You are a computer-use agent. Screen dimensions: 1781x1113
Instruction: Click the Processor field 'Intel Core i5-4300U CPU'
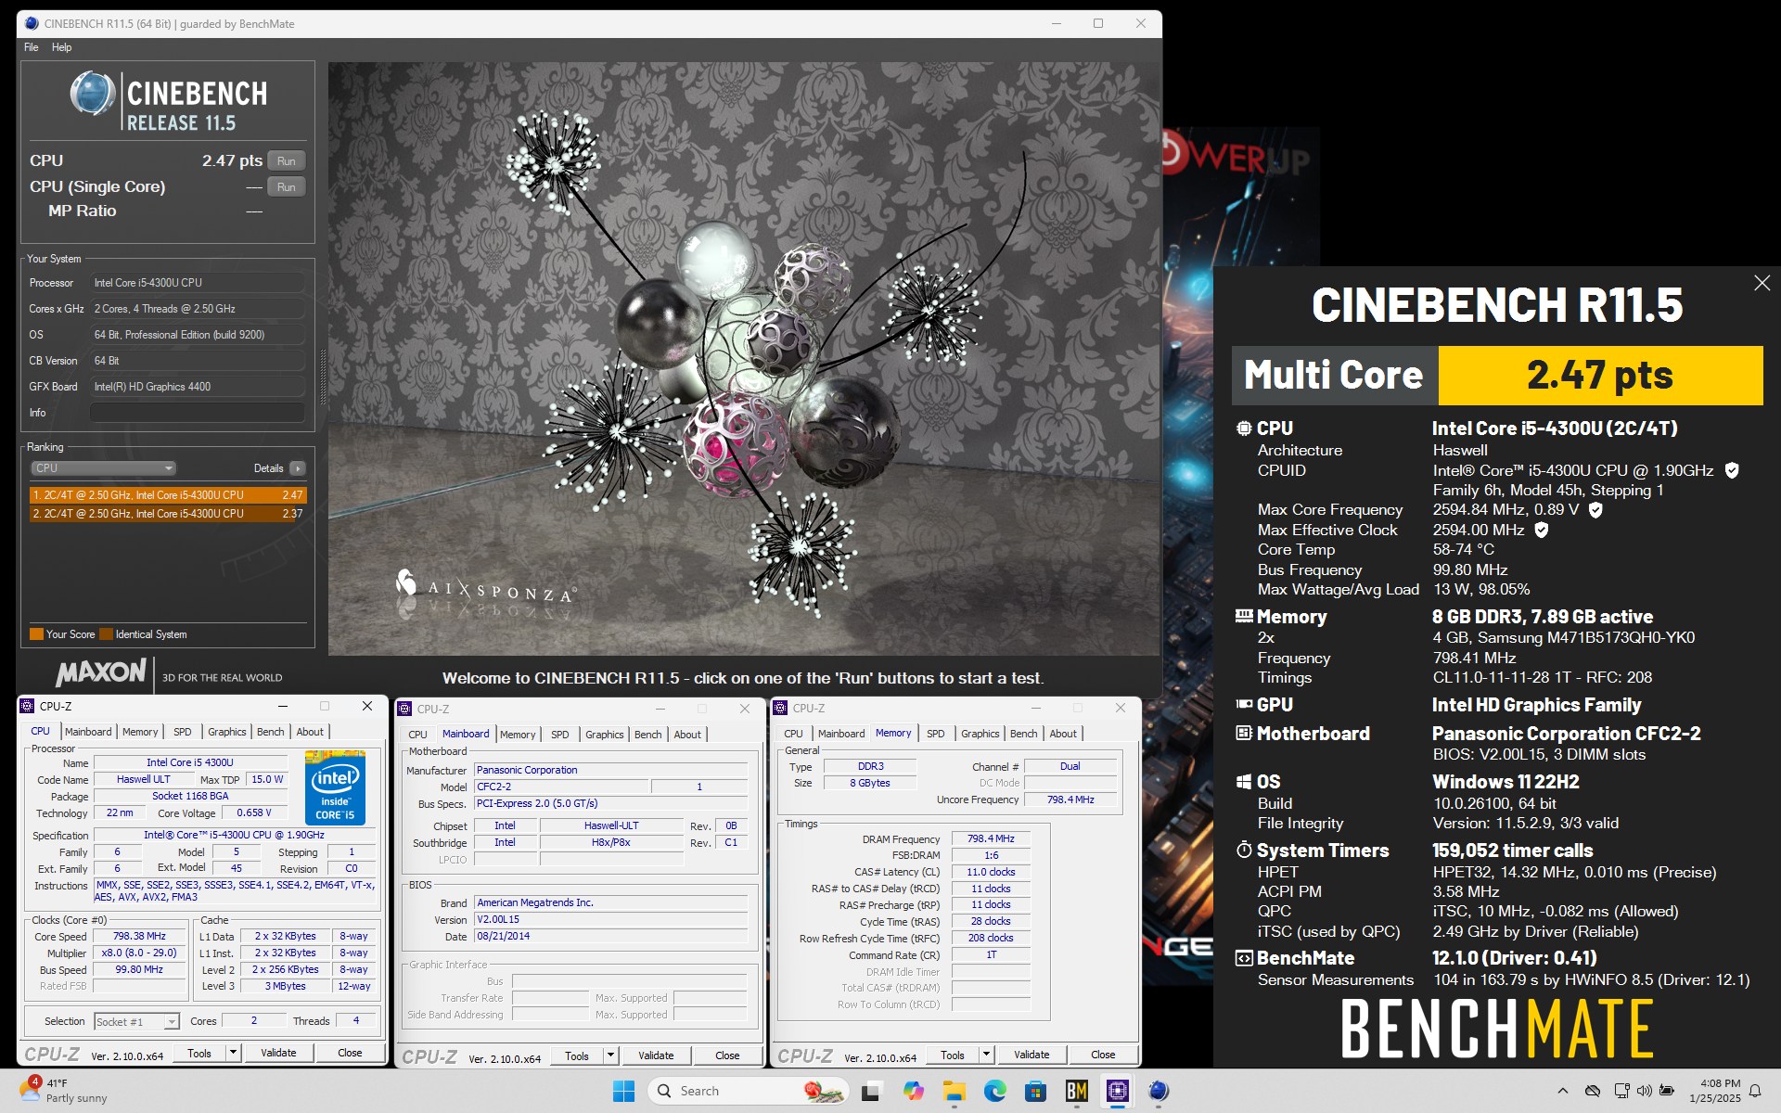pos(198,283)
